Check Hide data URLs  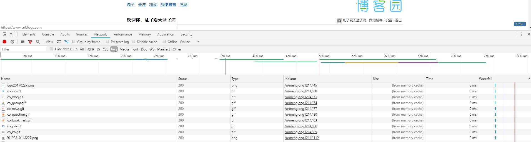[x=52, y=49]
